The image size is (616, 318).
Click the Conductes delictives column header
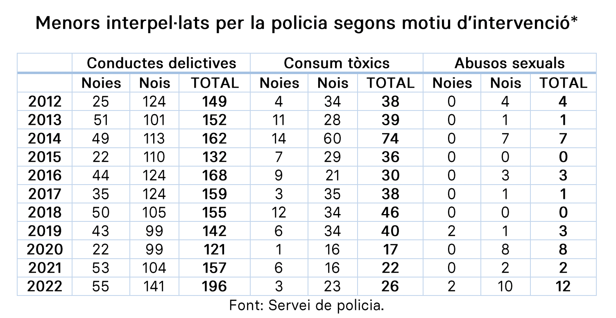pyautogui.click(x=161, y=63)
